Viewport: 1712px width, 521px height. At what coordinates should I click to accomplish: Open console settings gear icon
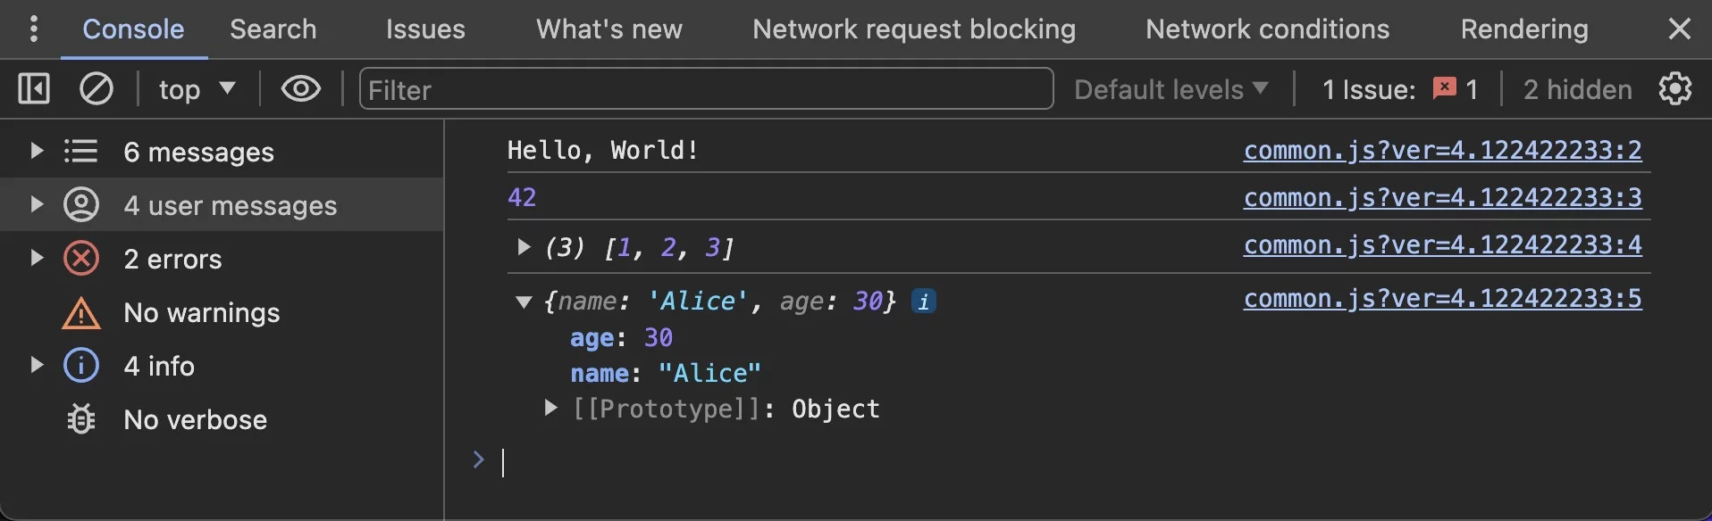1675,88
